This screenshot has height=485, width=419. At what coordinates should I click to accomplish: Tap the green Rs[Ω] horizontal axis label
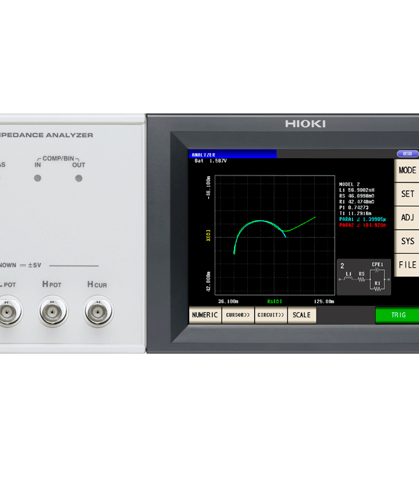tap(274, 301)
